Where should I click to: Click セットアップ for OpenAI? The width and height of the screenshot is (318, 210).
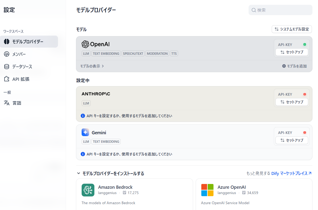pyautogui.click(x=292, y=52)
